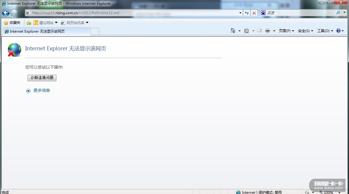Click the 诊断连接问题 button
This screenshot has width=349, height=194.
coord(42,78)
